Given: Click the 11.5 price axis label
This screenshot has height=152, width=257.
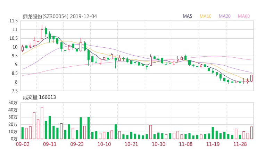Looking at the screenshot, I should pos(14,21).
